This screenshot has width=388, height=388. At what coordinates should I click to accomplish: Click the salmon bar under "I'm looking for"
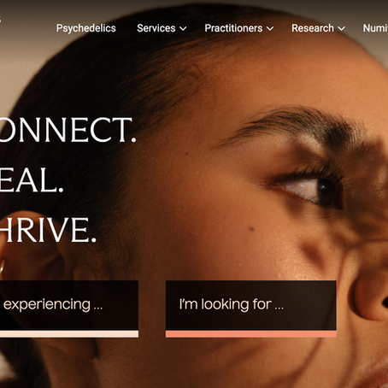[251, 334]
